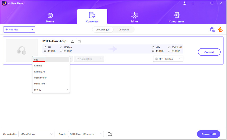Open the hamburger menu in title bar

pos(194,3)
